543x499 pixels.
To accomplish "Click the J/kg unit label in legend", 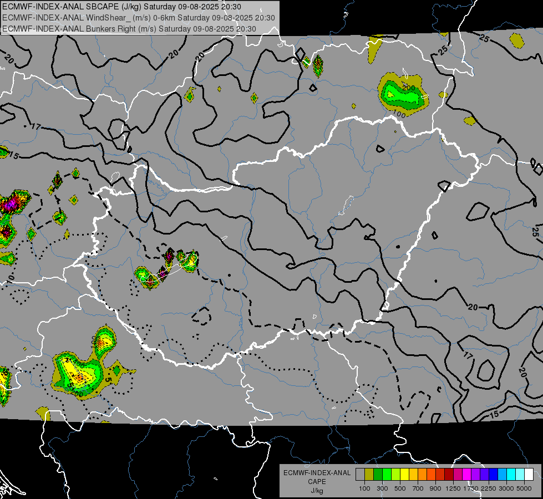I will pyautogui.click(x=317, y=491).
